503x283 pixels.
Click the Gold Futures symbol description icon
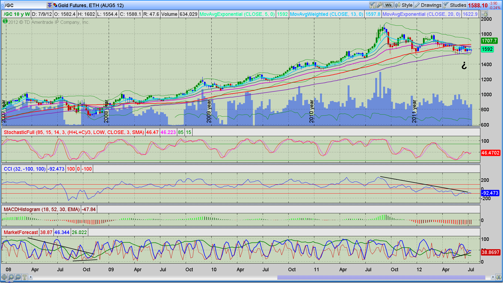[55, 5]
